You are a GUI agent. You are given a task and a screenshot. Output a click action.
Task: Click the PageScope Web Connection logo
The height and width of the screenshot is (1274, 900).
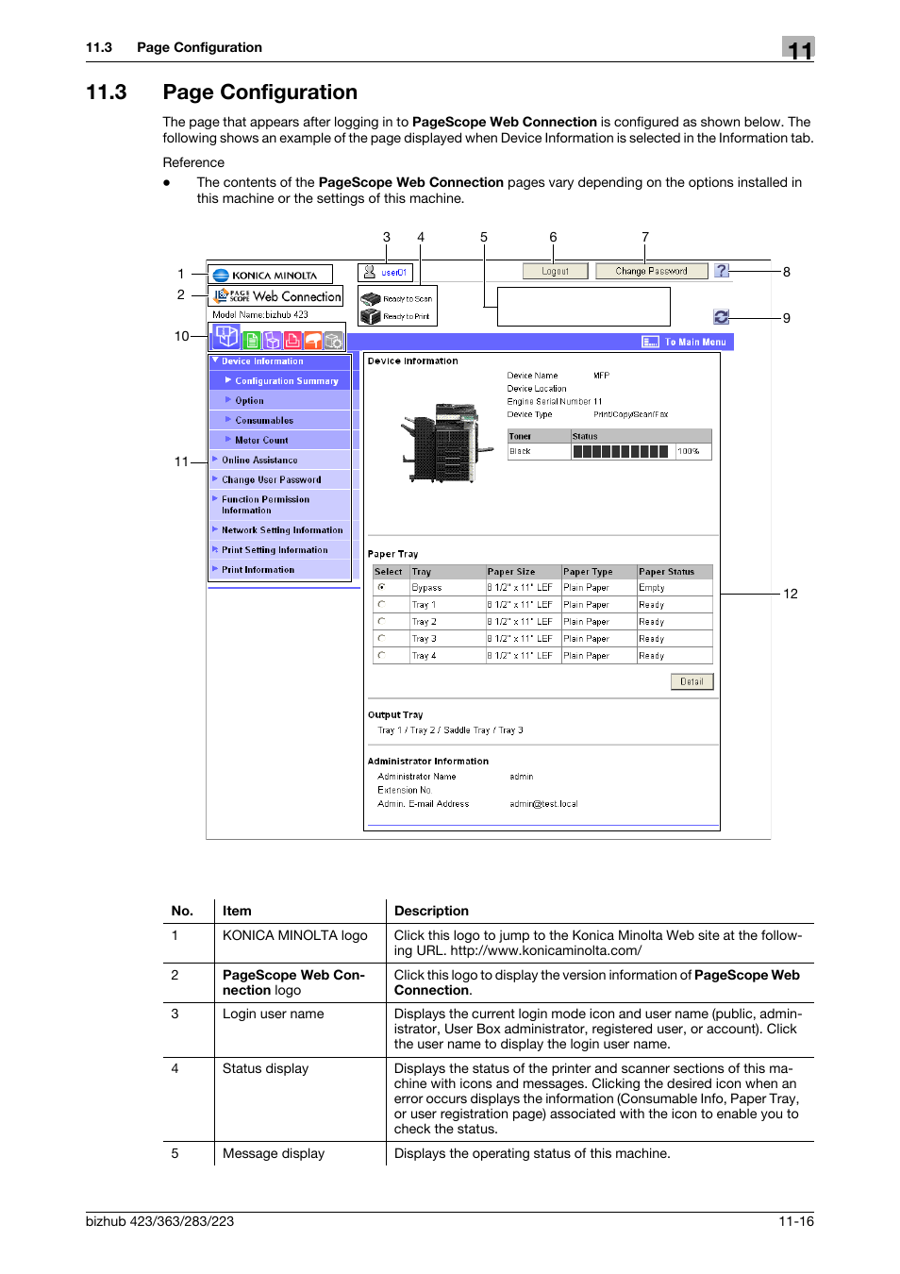(x=275, y=296)
